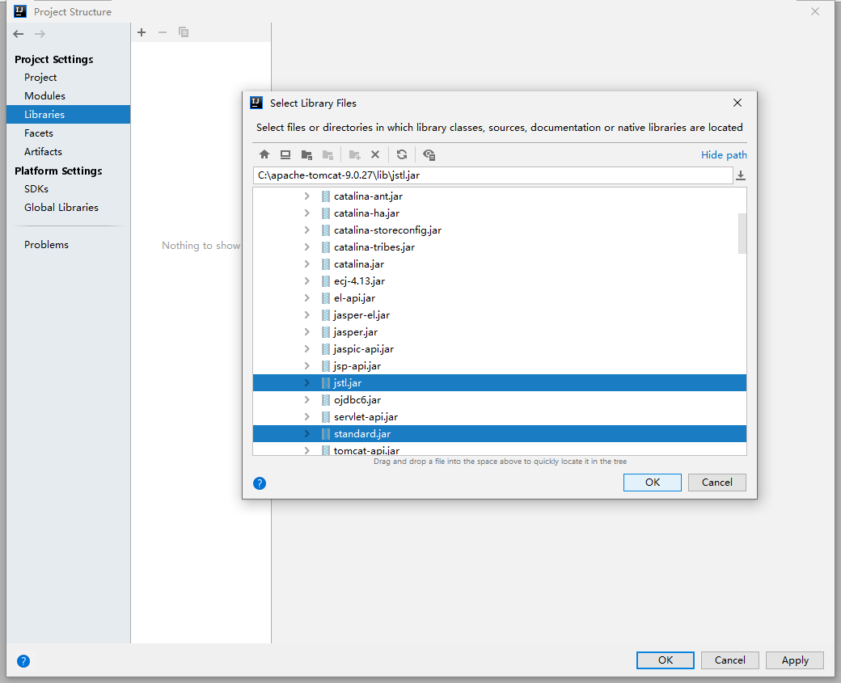Open the Global Libraries section
Image resolution: width=841 pixels, height=683 pixels.
61,207
